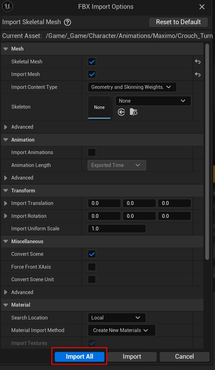Click the Import Uniform Scale field
The height and width of the screenshot is (370, 215).
pyautogui.click(x=117, y=229)
